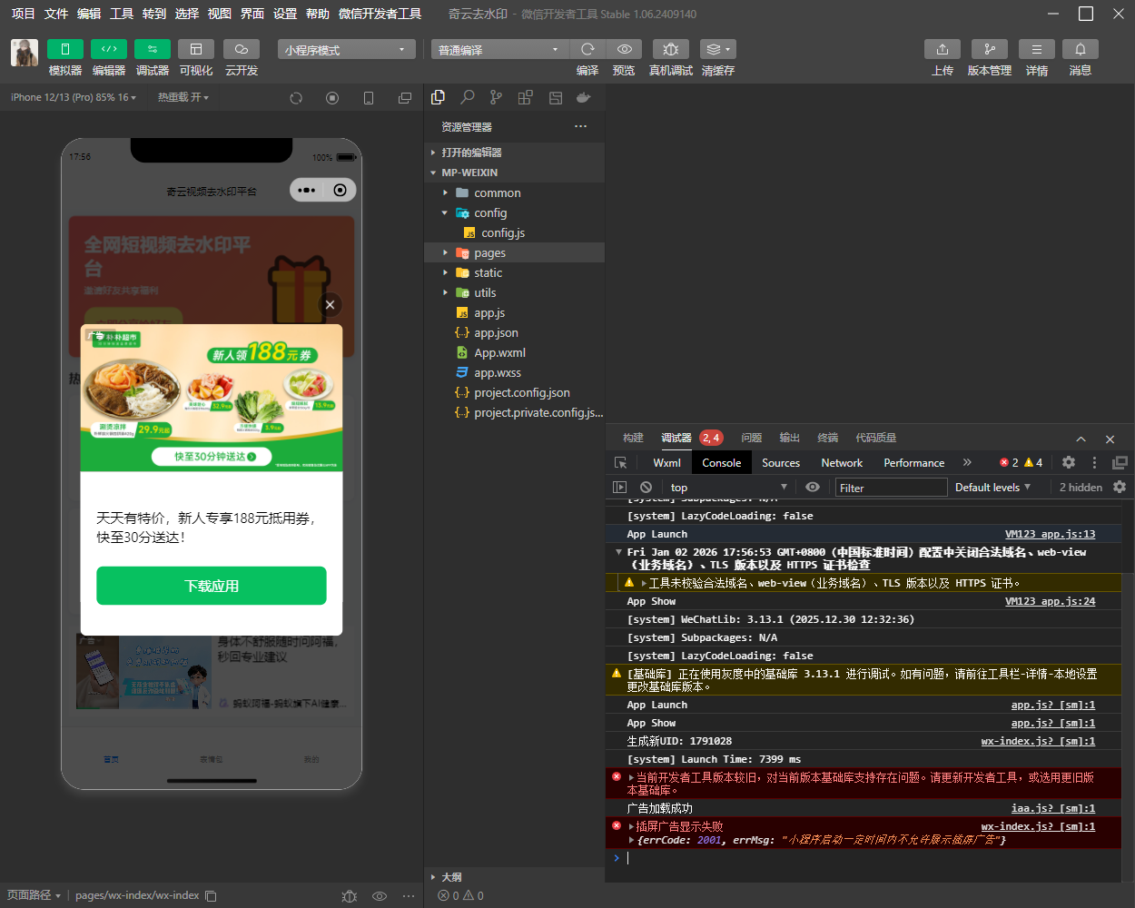Toggle the Editor panel button
Image resolution: width=1135 pixels, height=908 pixels.
pyautogui.click(x=108, y=49)
